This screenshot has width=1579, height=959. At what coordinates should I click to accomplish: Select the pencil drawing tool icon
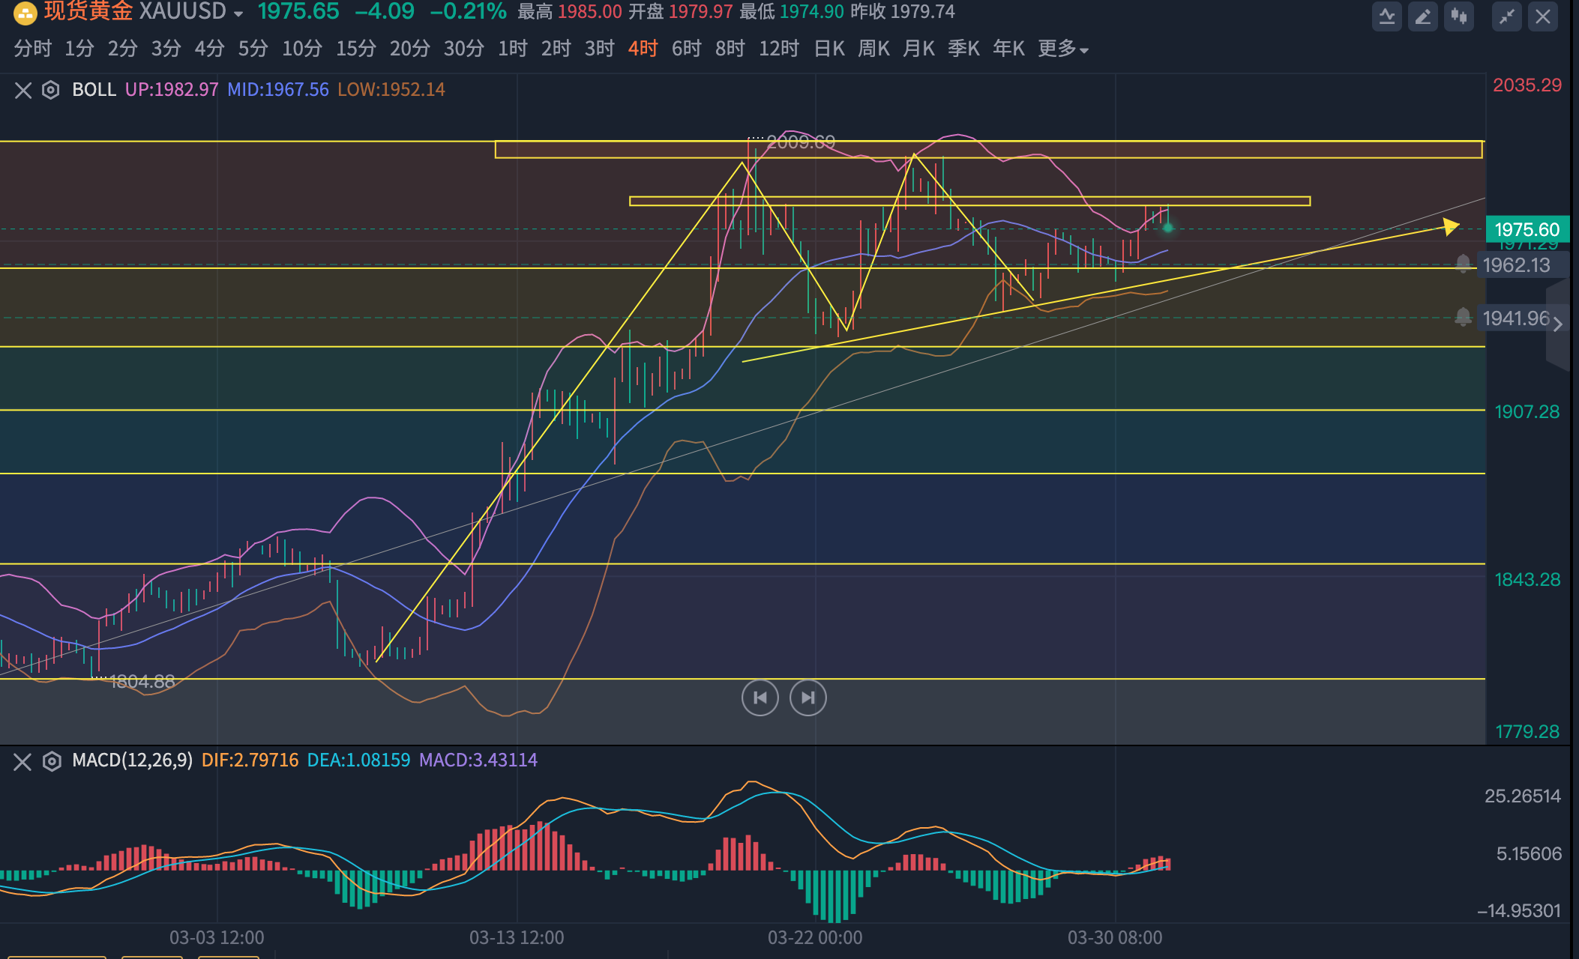coord(1422,16)
